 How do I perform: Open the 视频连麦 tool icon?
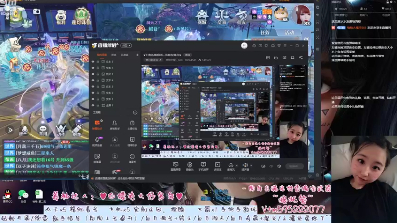point(97,141)
